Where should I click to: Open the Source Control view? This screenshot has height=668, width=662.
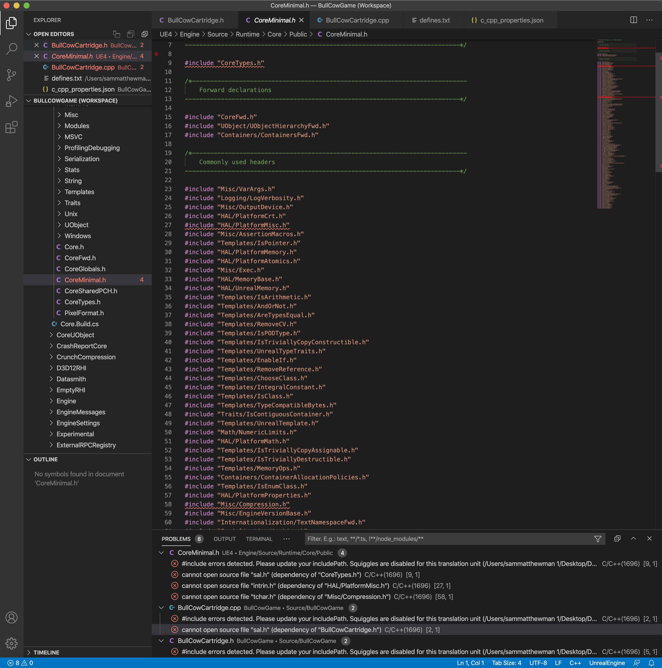tap(12, 75)
